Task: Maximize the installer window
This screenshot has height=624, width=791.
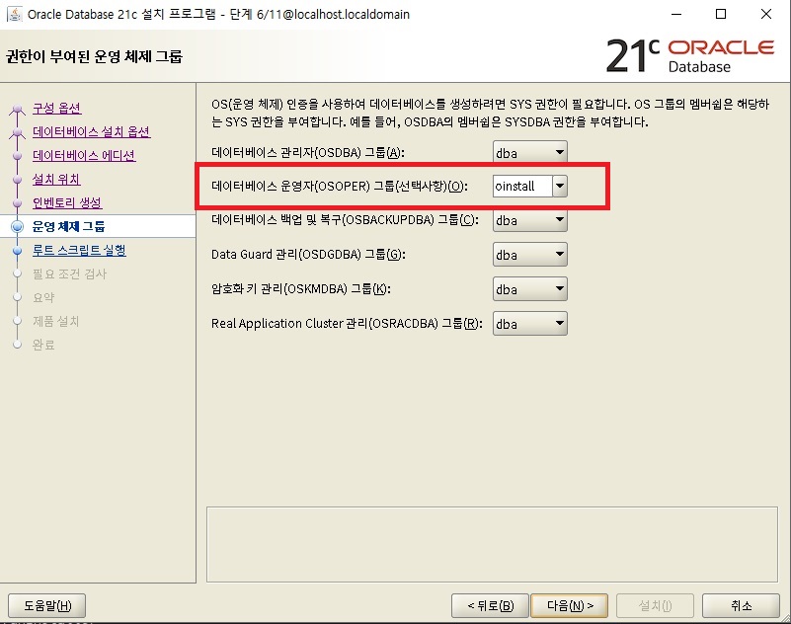Action: coord(721,14)
